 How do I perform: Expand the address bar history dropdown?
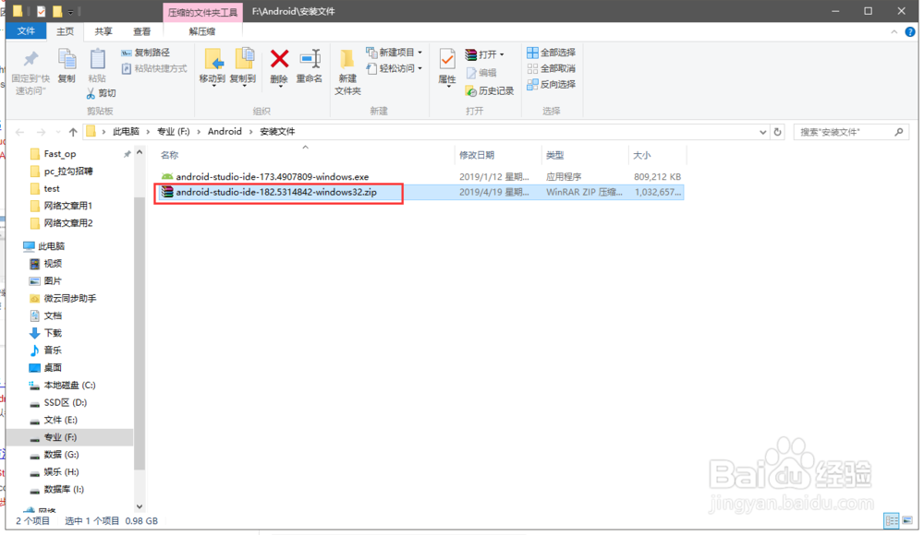point(763,132)
